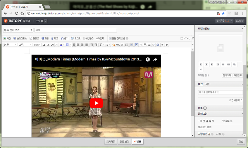Click the 이전 글 넣기 plugin link
Viewport: 248px width, 148px height.
[207, 121]
